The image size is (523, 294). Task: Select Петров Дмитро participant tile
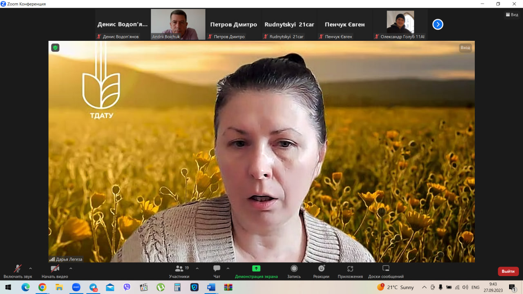pyautogui.click(x=234, y=24)
